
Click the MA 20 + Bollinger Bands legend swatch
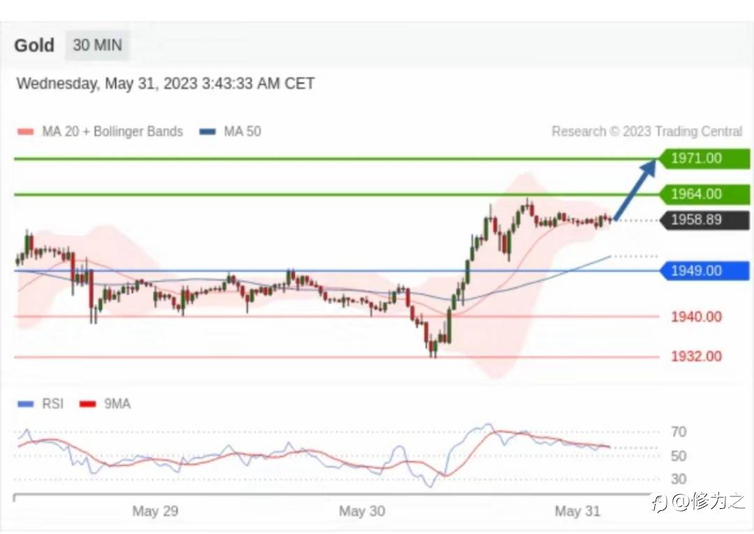coord(26,132)
